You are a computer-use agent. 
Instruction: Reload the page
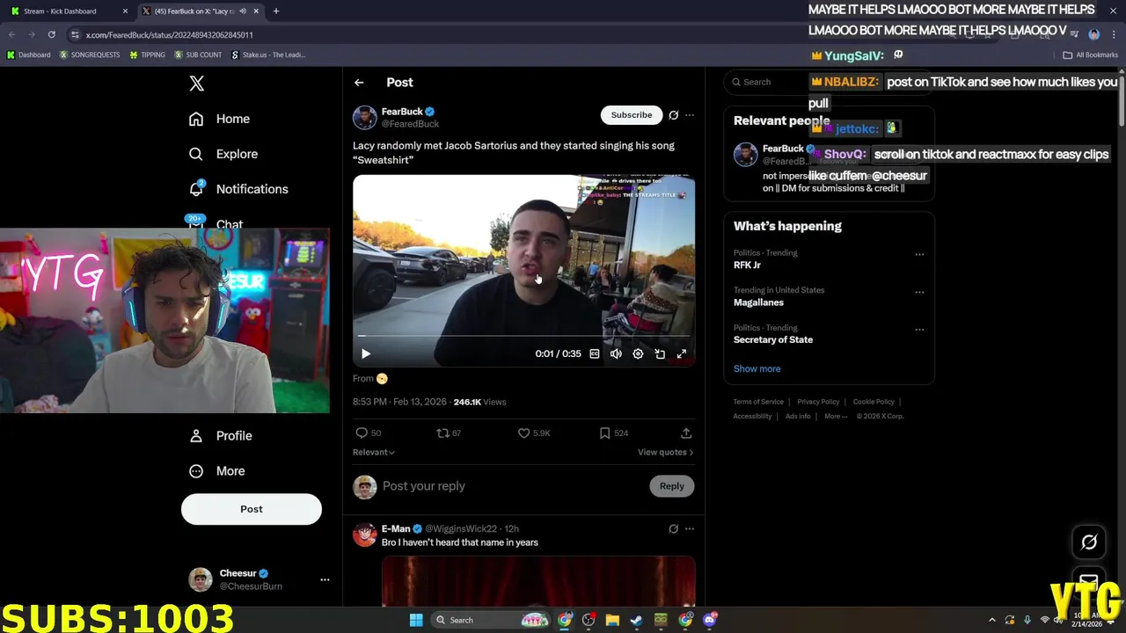[52, 34]
